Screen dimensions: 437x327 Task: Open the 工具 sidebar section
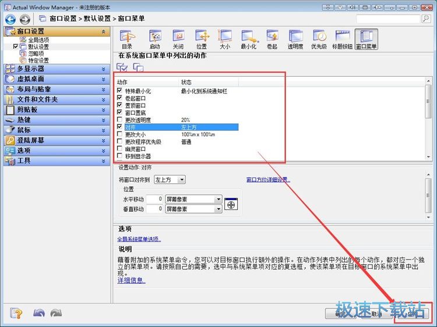(x=57, y=161)
